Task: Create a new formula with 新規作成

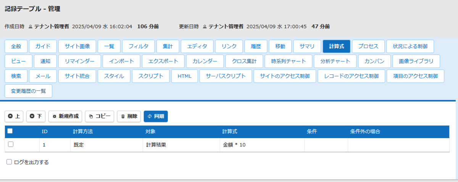Action: [66, 116]
